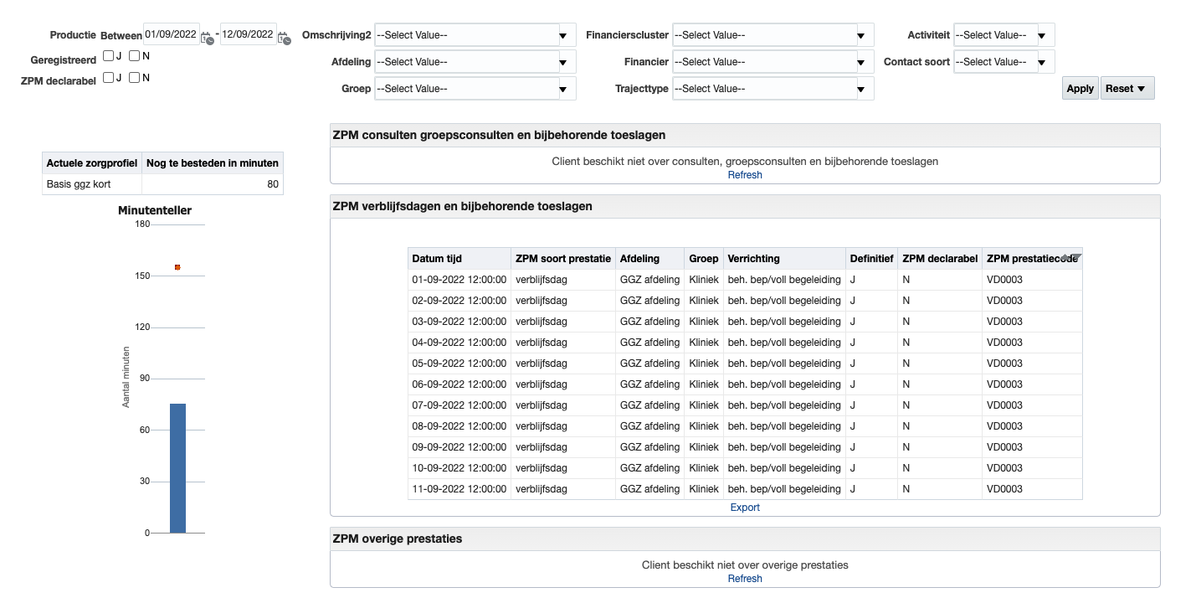Click the Datum tijd column header

[459, 259]
